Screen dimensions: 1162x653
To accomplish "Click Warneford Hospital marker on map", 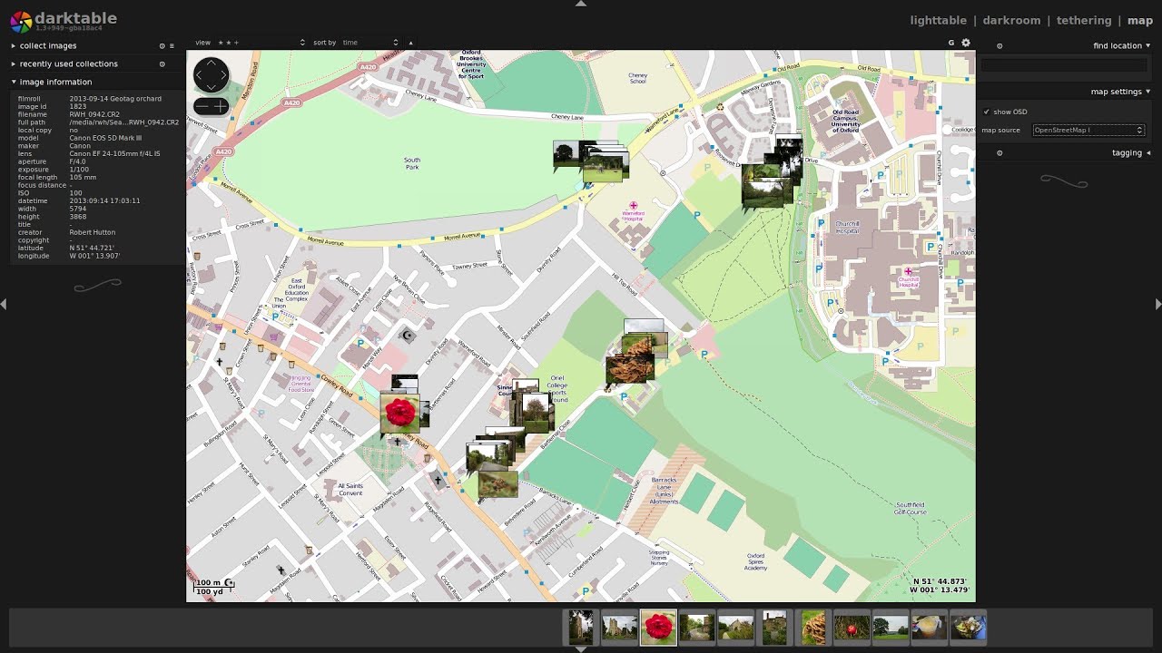I will 633,205.
